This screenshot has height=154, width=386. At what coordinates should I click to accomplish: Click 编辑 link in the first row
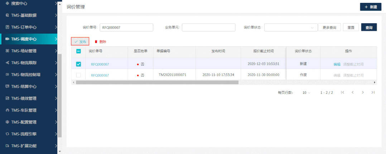[x=337, y=64]
